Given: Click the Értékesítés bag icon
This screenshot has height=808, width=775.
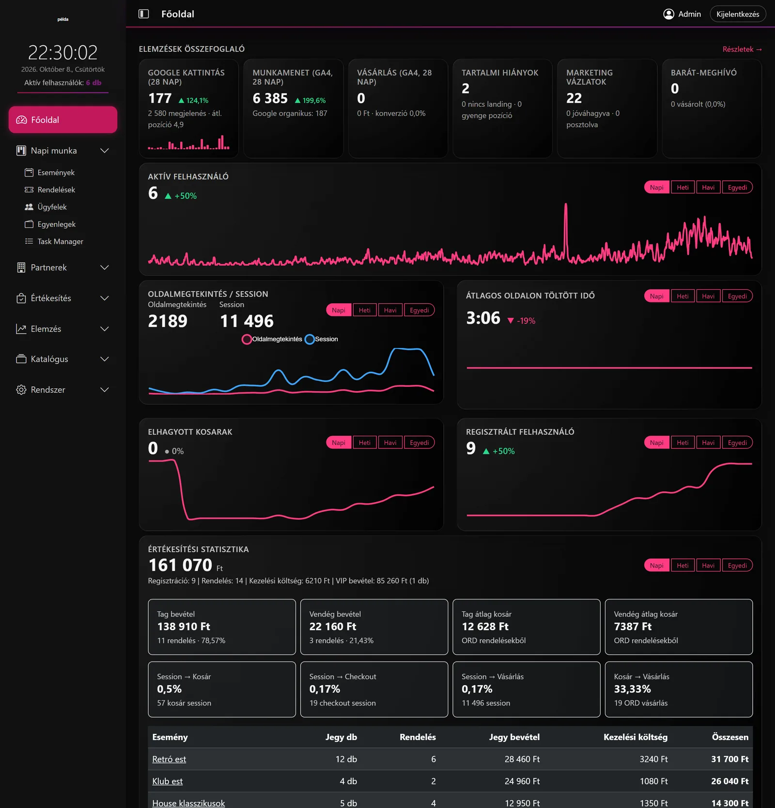Looking at the screenshot, I should coord(21,298).
